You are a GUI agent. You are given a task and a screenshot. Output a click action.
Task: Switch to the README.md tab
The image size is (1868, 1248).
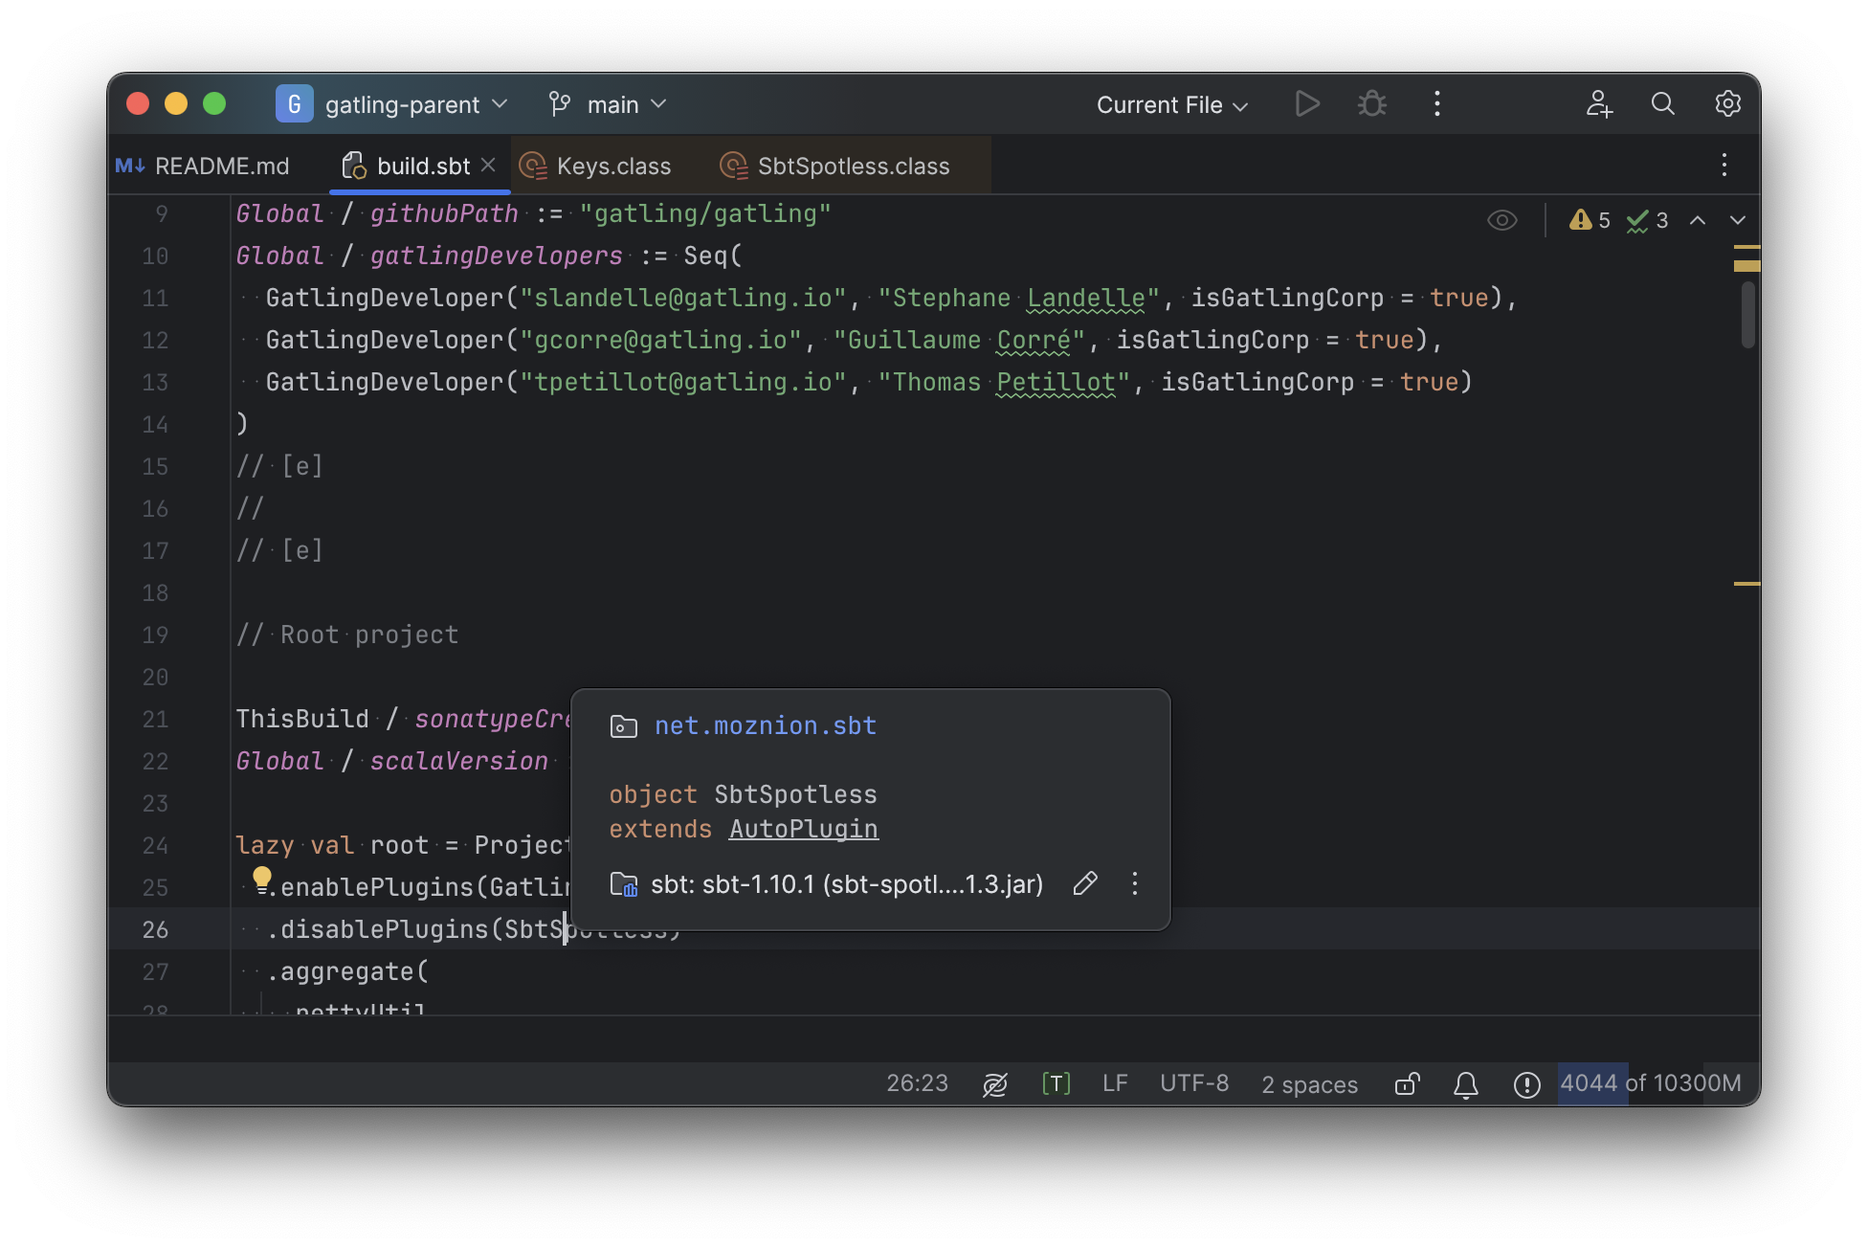click(x=222, y=165)
